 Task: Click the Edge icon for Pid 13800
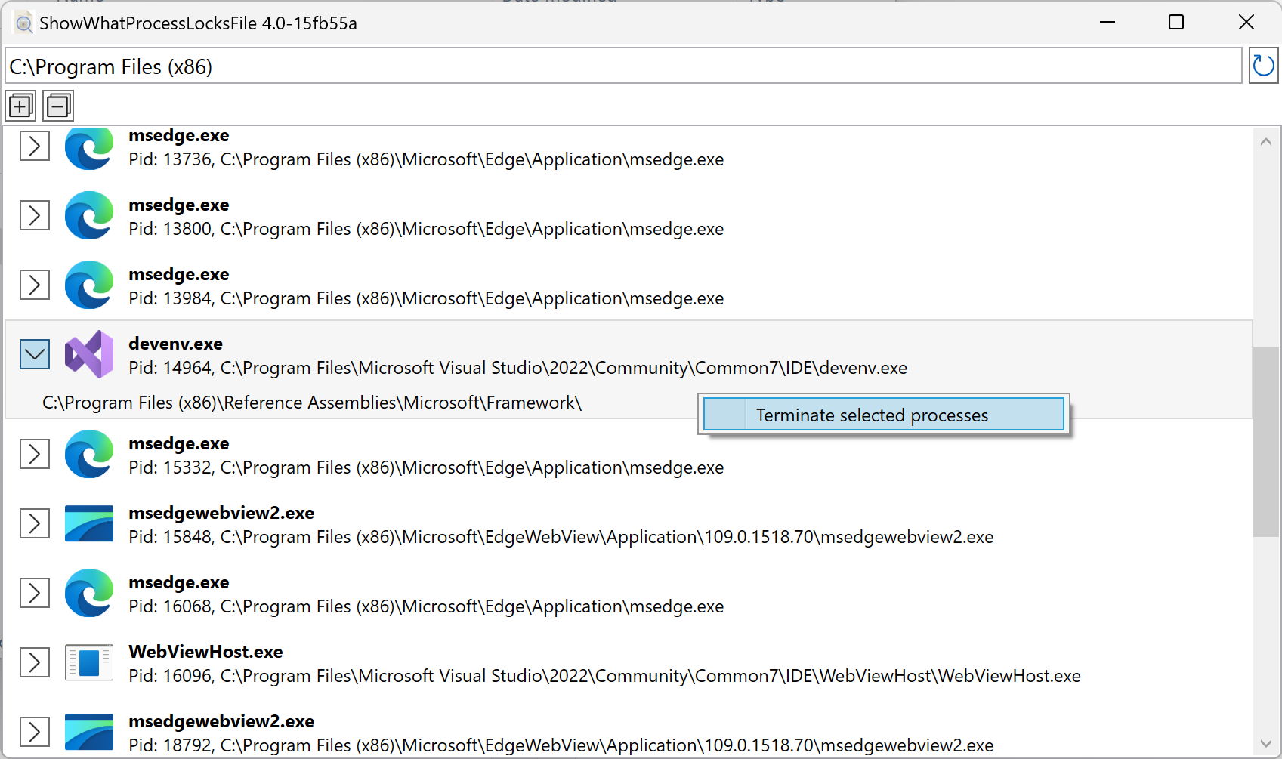tap(89, 215)
